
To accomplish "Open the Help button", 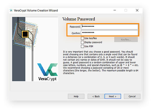I will tap(76, 96).
